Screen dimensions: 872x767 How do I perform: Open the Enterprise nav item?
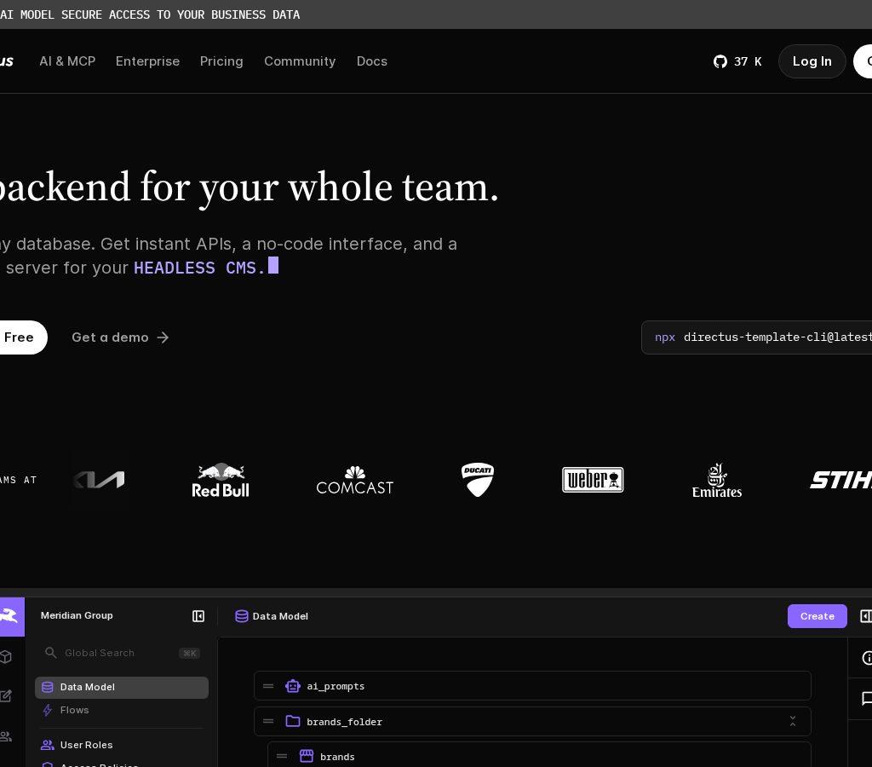[x=147, y=61]
